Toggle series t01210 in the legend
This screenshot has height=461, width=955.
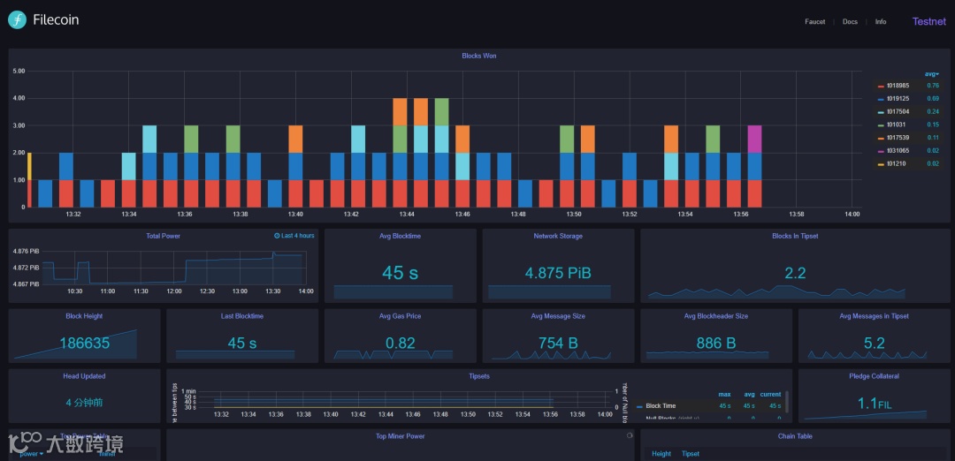(897, 163)
